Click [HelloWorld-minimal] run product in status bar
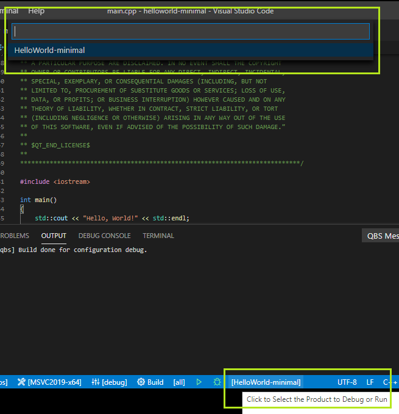The image size is (399, 414). [x=266, y=382]
